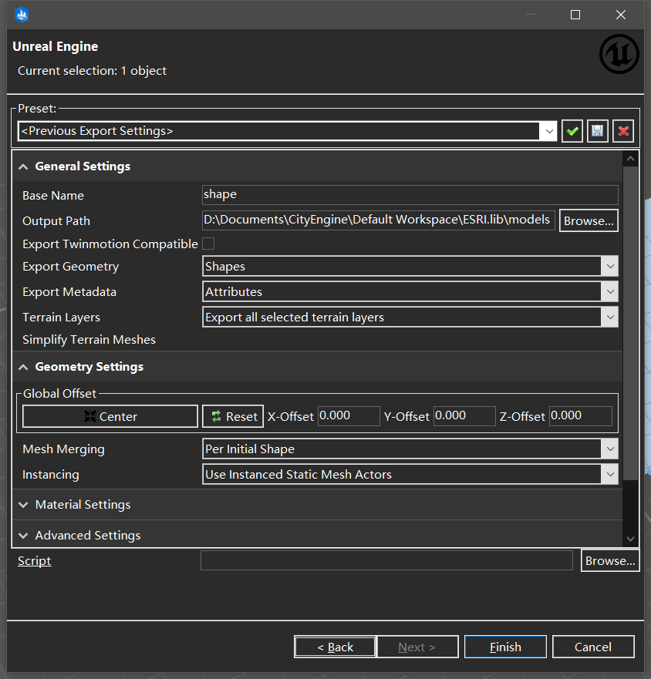Viewport: 651px width, 679px height.
Task: Click the Script path field
Action: pos(386,560)
